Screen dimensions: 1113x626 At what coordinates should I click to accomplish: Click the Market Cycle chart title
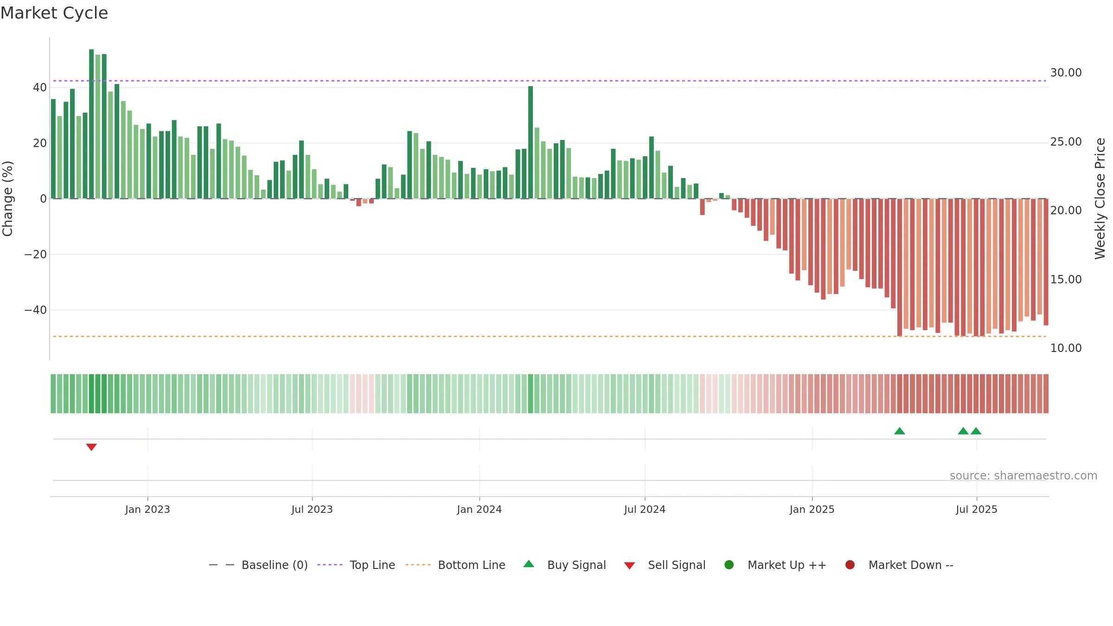[x=54, y=13]
